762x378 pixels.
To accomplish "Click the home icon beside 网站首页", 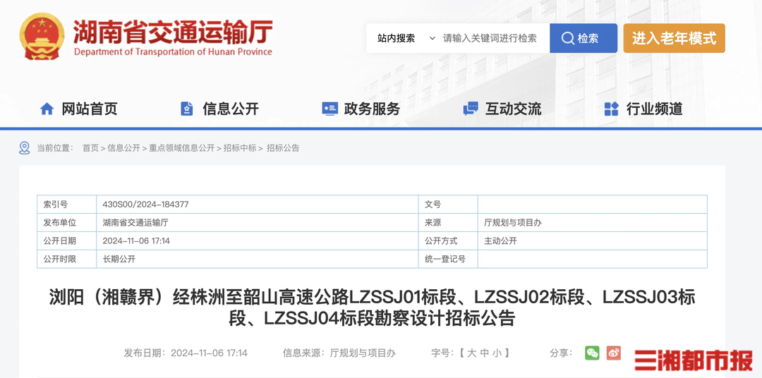I will pos(47,109).
